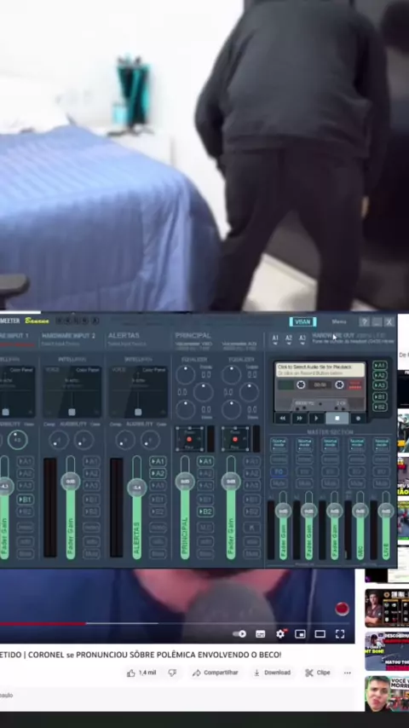Click the cassette recorder play button
This screenshot has width=409, height=728.
click(x=317, y=419)
